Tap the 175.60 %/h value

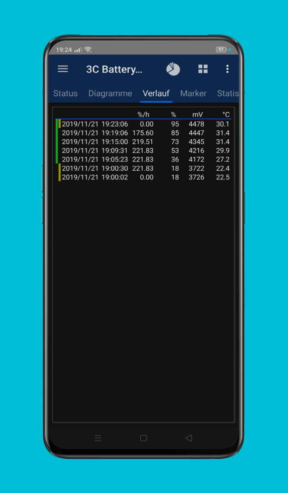tap(143, 133)
